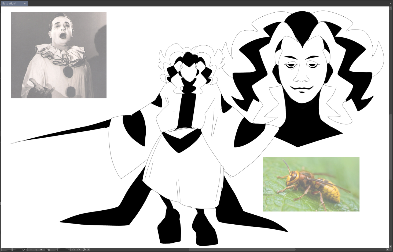The height and width of the screenshot is (252, 393).
Task: Click the horizontal scrollbar thumb
Action: pyautogui.click(x=241, y=250)
